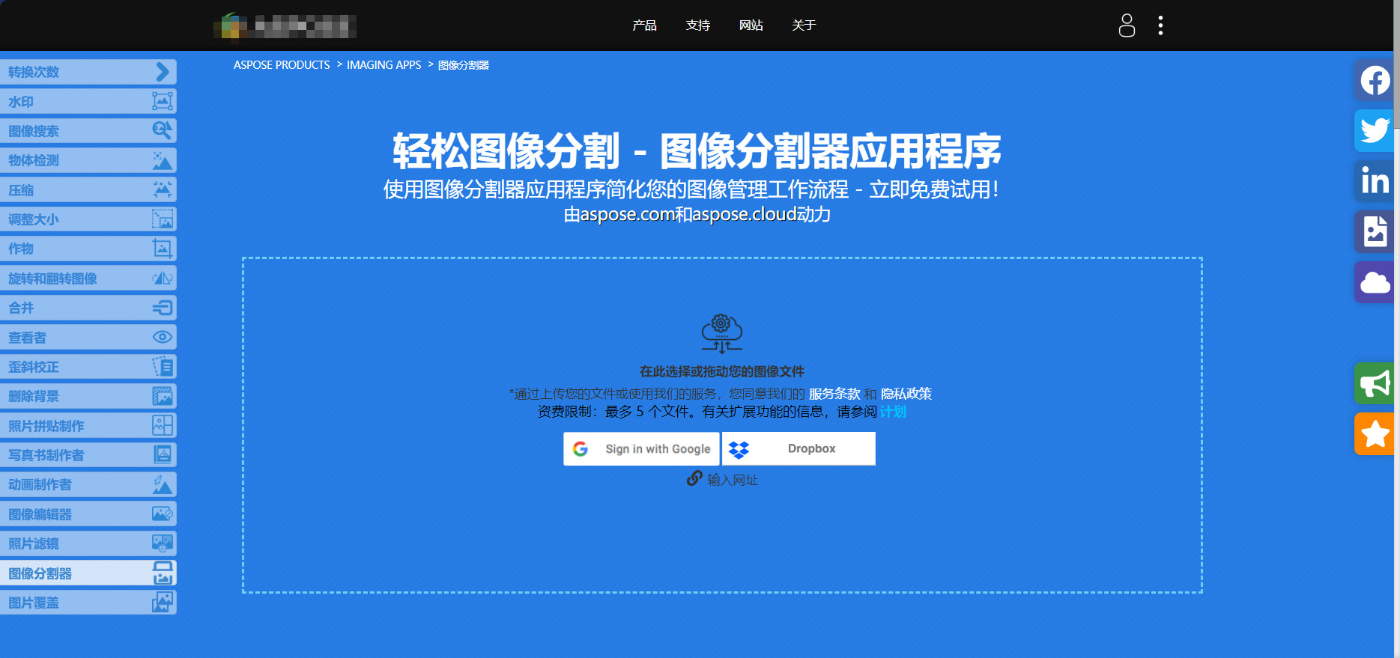Click the 图像编辑器 editor icon
The image size is (1400, 658).
click(163, 514)
